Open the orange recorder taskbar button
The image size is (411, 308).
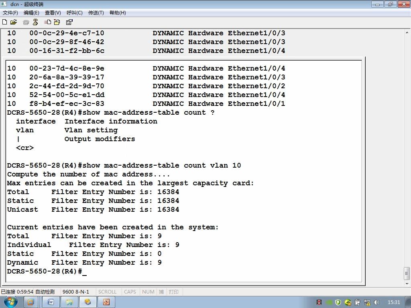coord(106,302)
